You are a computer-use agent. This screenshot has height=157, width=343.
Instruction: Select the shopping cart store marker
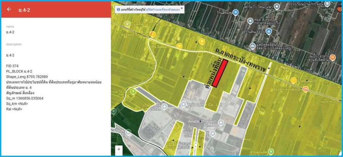pyautogui.click(x=236, y=13)
